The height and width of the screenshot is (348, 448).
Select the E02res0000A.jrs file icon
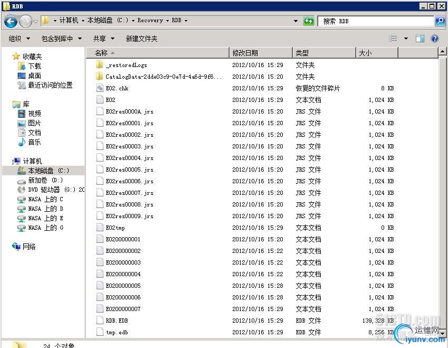(100, 111)
